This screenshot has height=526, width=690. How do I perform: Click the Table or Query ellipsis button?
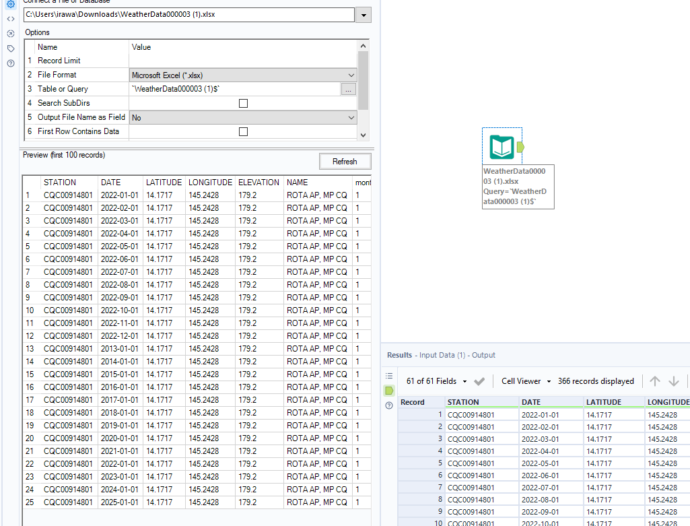[348, 89]
